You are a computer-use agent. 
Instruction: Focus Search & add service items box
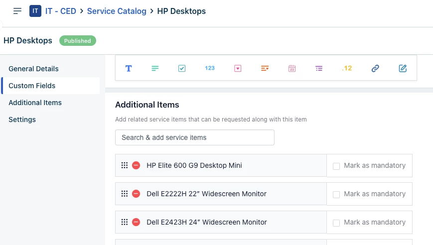tap(195, 137)
